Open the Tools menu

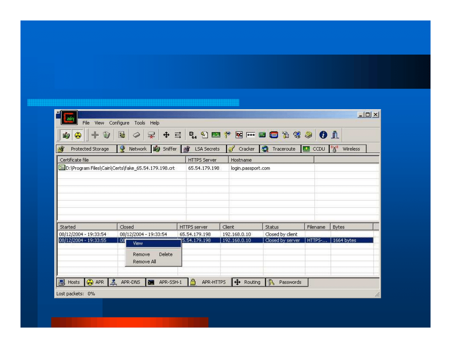140,123
